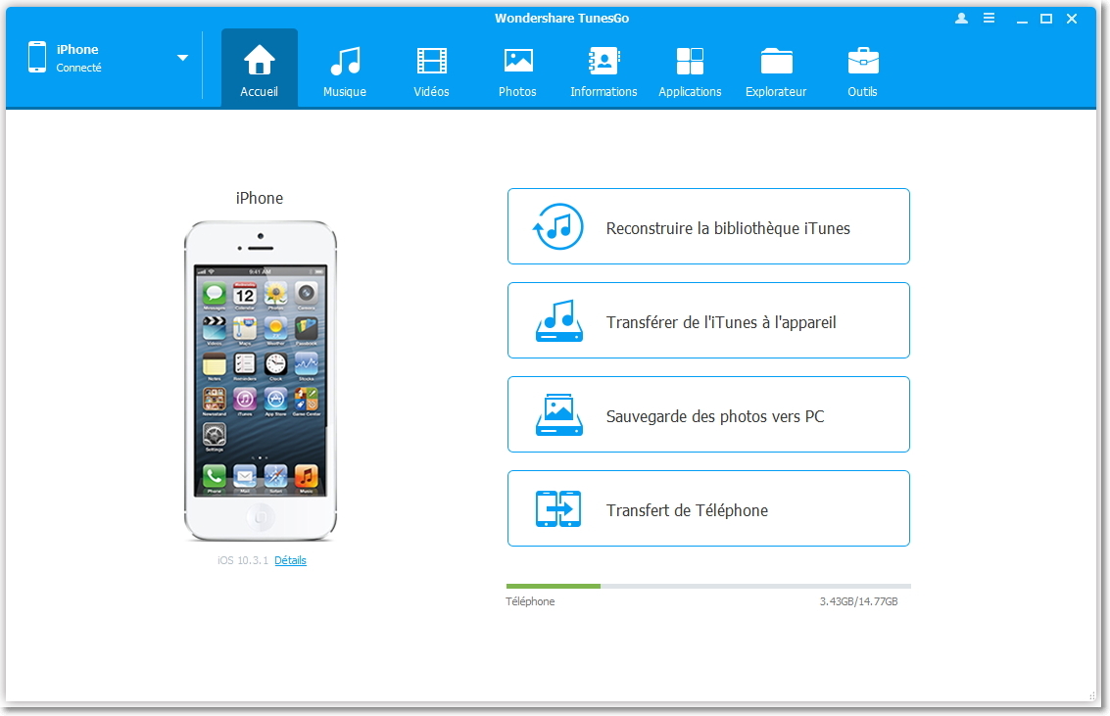Click the Téléphone storage usage bar
This screenshot has height=716, width=1110.
tap(707, 586)
